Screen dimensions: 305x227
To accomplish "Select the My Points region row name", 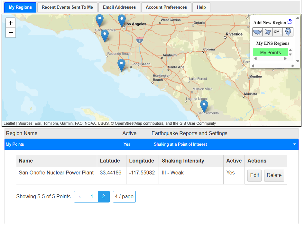I will click(15, 144).
